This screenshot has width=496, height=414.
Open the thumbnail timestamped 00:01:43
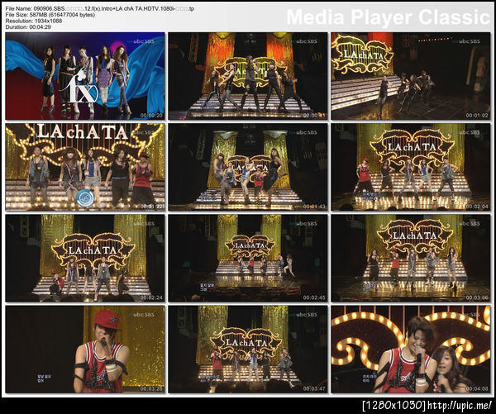248,167
